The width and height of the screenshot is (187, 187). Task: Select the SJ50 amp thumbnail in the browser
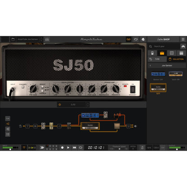click(158, 88)
